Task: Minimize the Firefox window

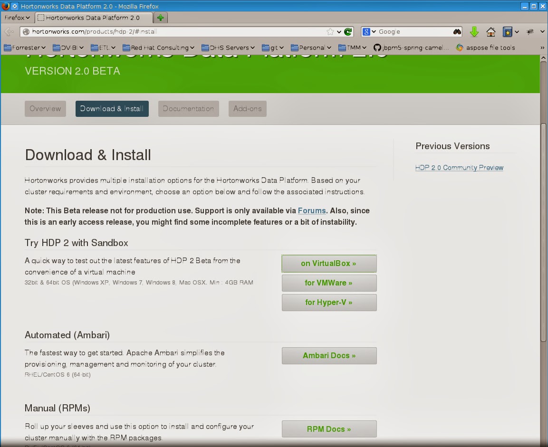Action: [x=525, y=6]
